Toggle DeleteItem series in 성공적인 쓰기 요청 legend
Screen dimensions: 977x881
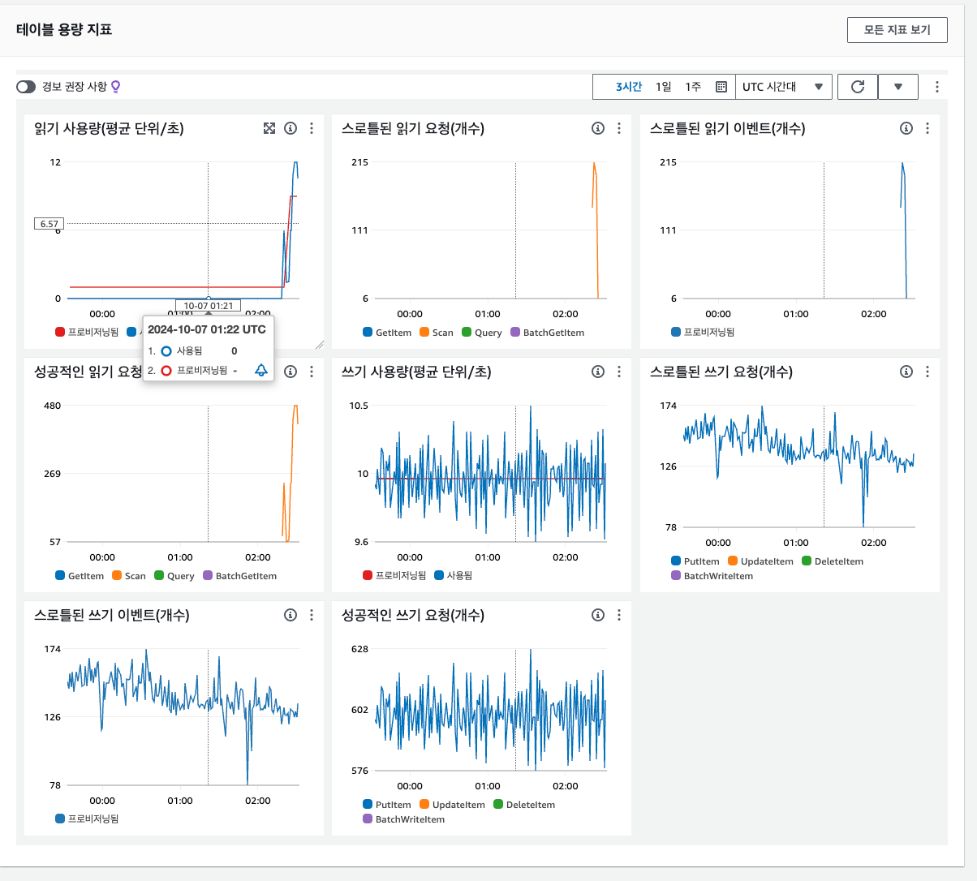pyautogui.click(x=524, y=805)
